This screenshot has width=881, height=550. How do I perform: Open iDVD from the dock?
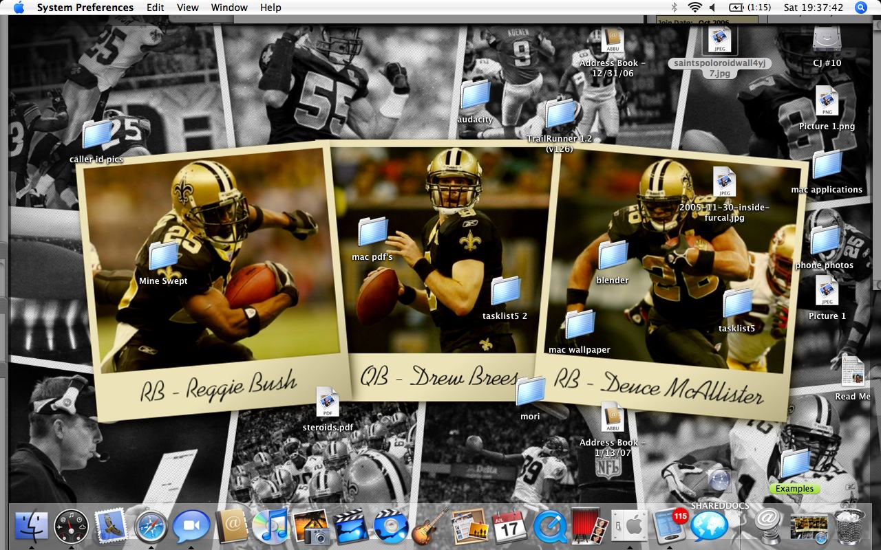(x=391, y=527)
